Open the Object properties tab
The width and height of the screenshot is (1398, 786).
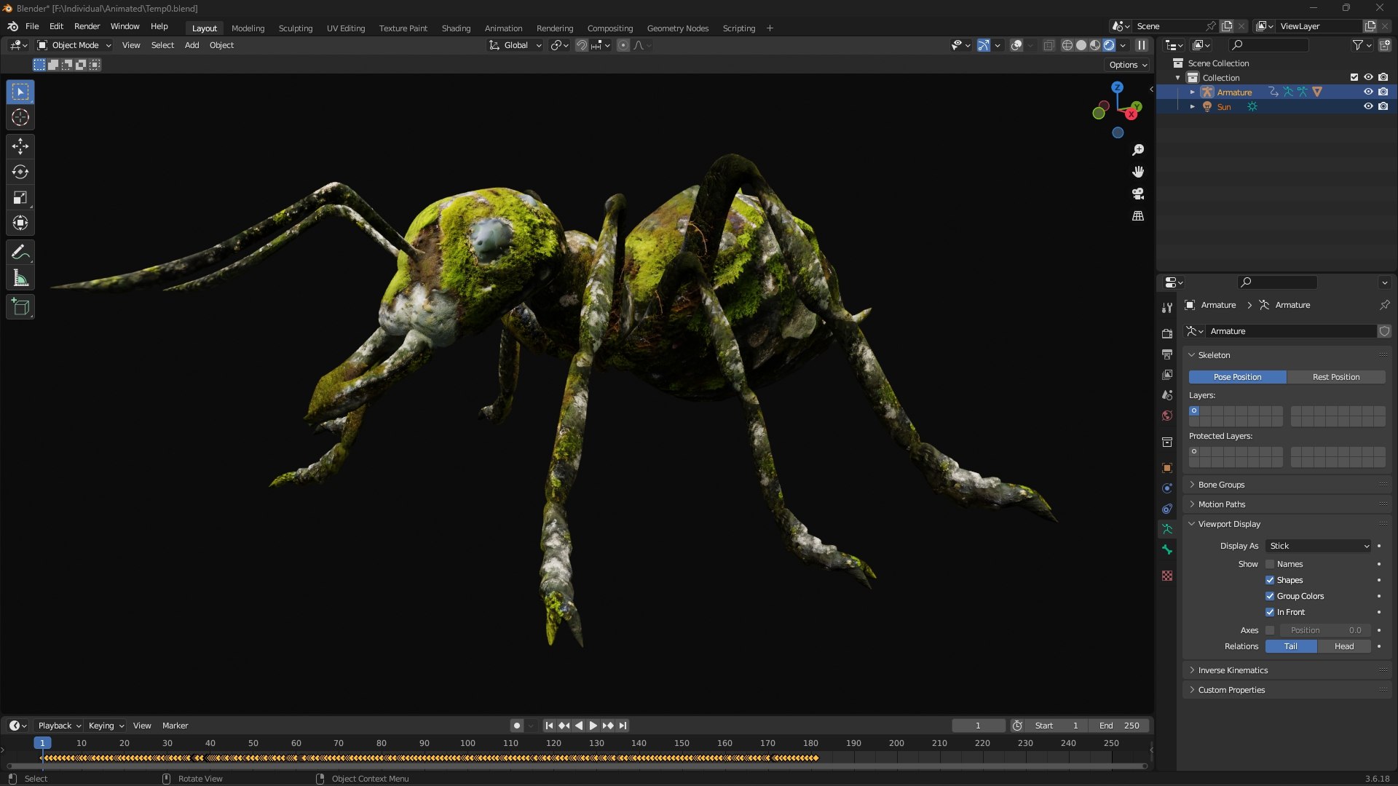[1167, 468]
